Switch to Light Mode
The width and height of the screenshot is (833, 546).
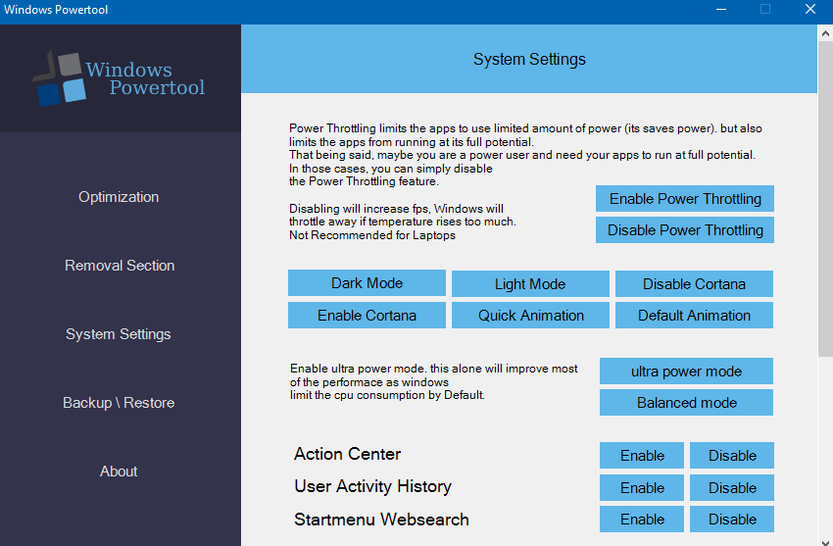point(530,283)
